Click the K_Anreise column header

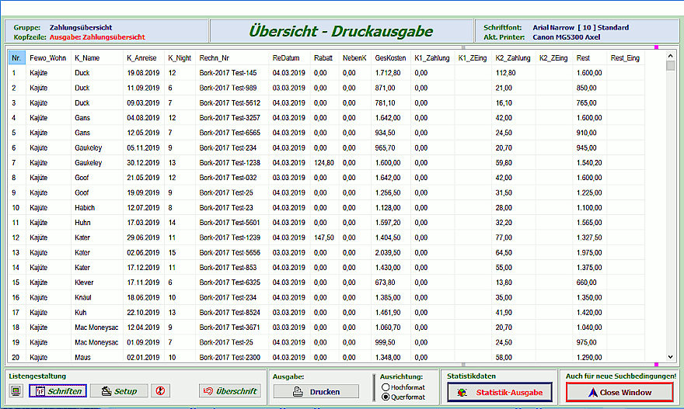141,58
